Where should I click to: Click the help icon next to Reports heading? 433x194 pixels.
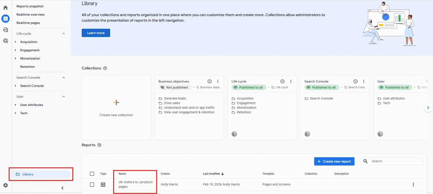tap(99, 145)
